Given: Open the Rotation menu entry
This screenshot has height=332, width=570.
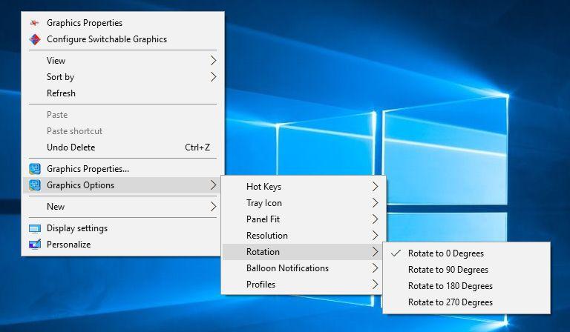Looking at the screenshot, I should click(303, 252).
